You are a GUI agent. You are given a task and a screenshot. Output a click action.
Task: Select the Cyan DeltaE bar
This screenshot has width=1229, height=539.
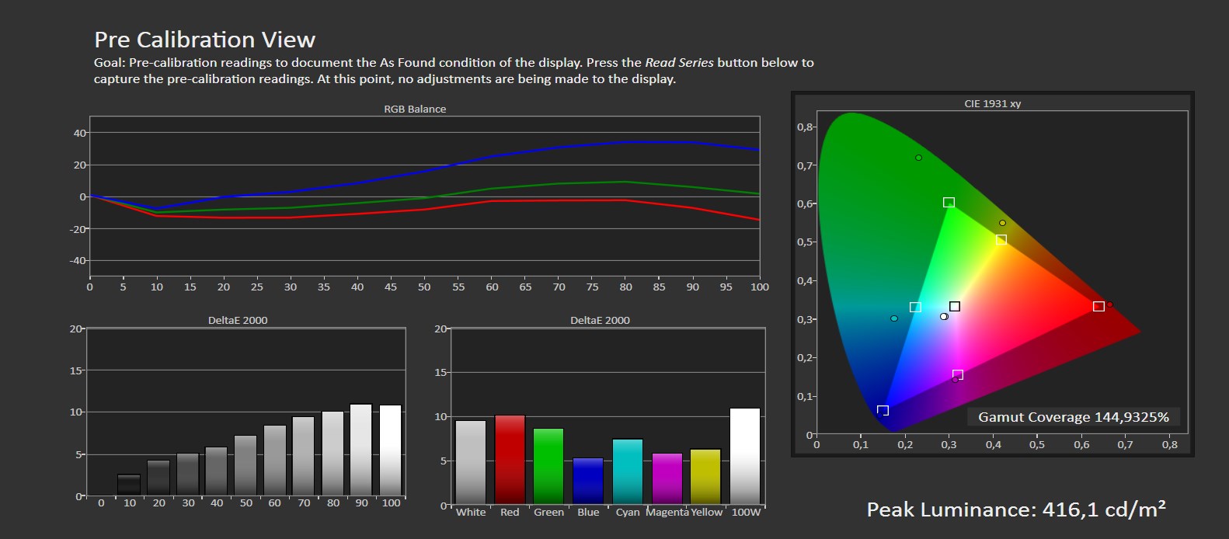pyautogui.click(x=628, y=471)
